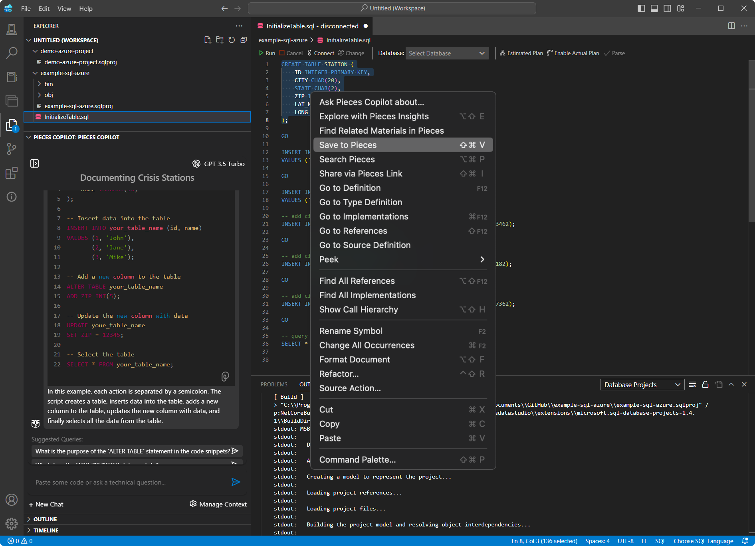Open the Database Projects output channel dropdown
The width and height of the screenshot is (755, 546).
641,384
